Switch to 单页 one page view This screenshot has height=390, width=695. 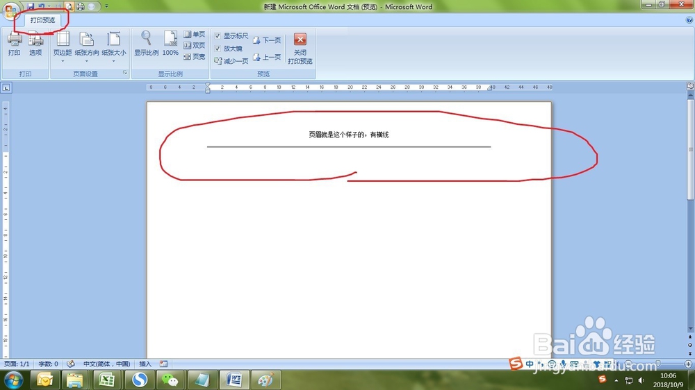pyautogui.click(x=194, y=35)
